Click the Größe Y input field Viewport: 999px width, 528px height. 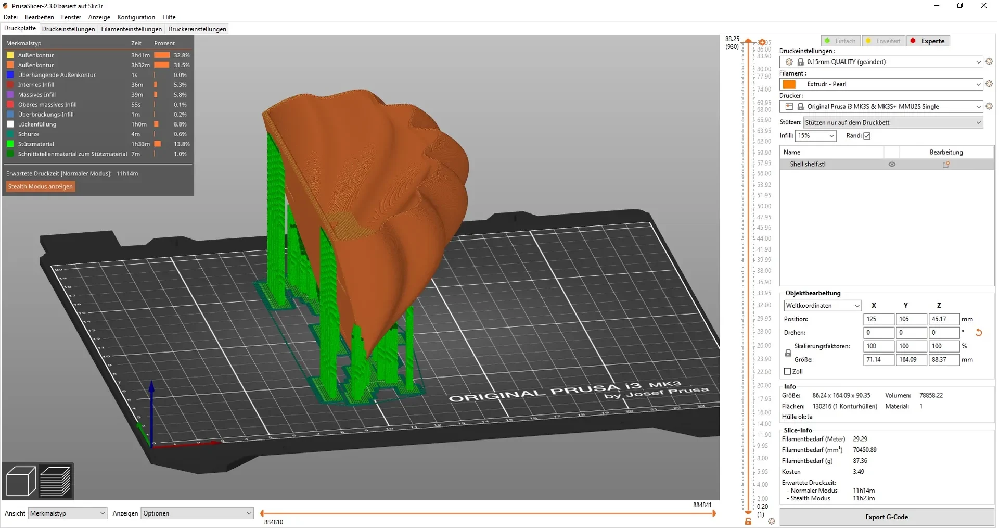(x=911, y=360)
